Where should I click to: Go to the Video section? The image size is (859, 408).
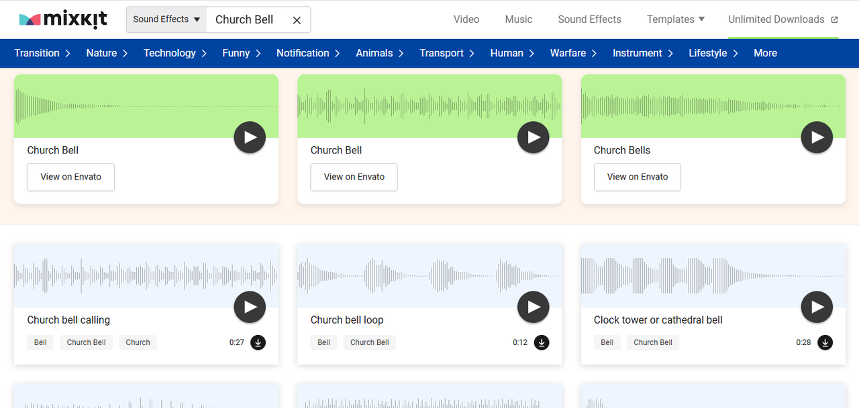(x=466, y=19)
